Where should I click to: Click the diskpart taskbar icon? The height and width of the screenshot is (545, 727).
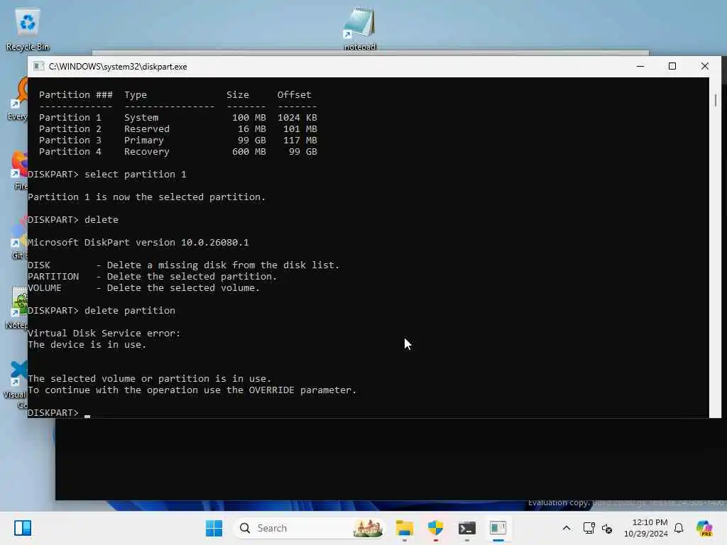pos(498,528)
